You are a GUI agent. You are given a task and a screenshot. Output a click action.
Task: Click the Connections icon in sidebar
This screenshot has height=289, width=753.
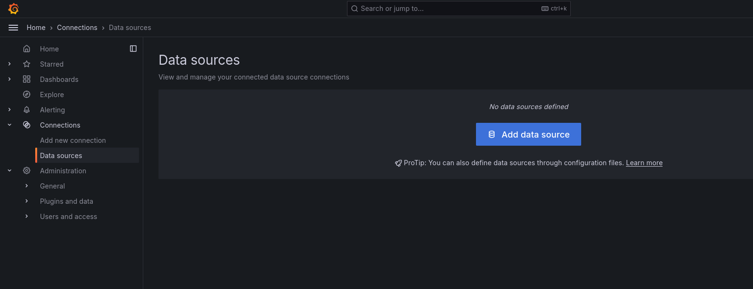(27, 125)
